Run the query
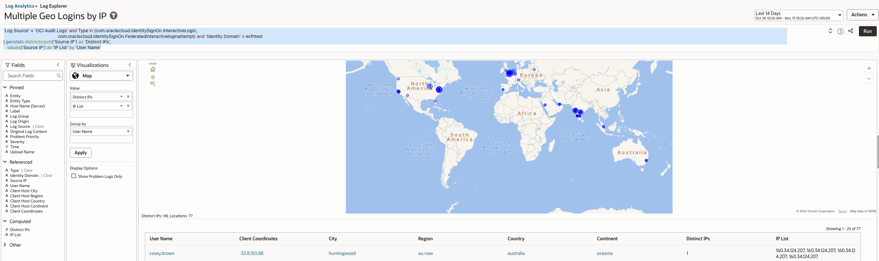879x261 pixels. pyautogui.click(x=868, y=31)
